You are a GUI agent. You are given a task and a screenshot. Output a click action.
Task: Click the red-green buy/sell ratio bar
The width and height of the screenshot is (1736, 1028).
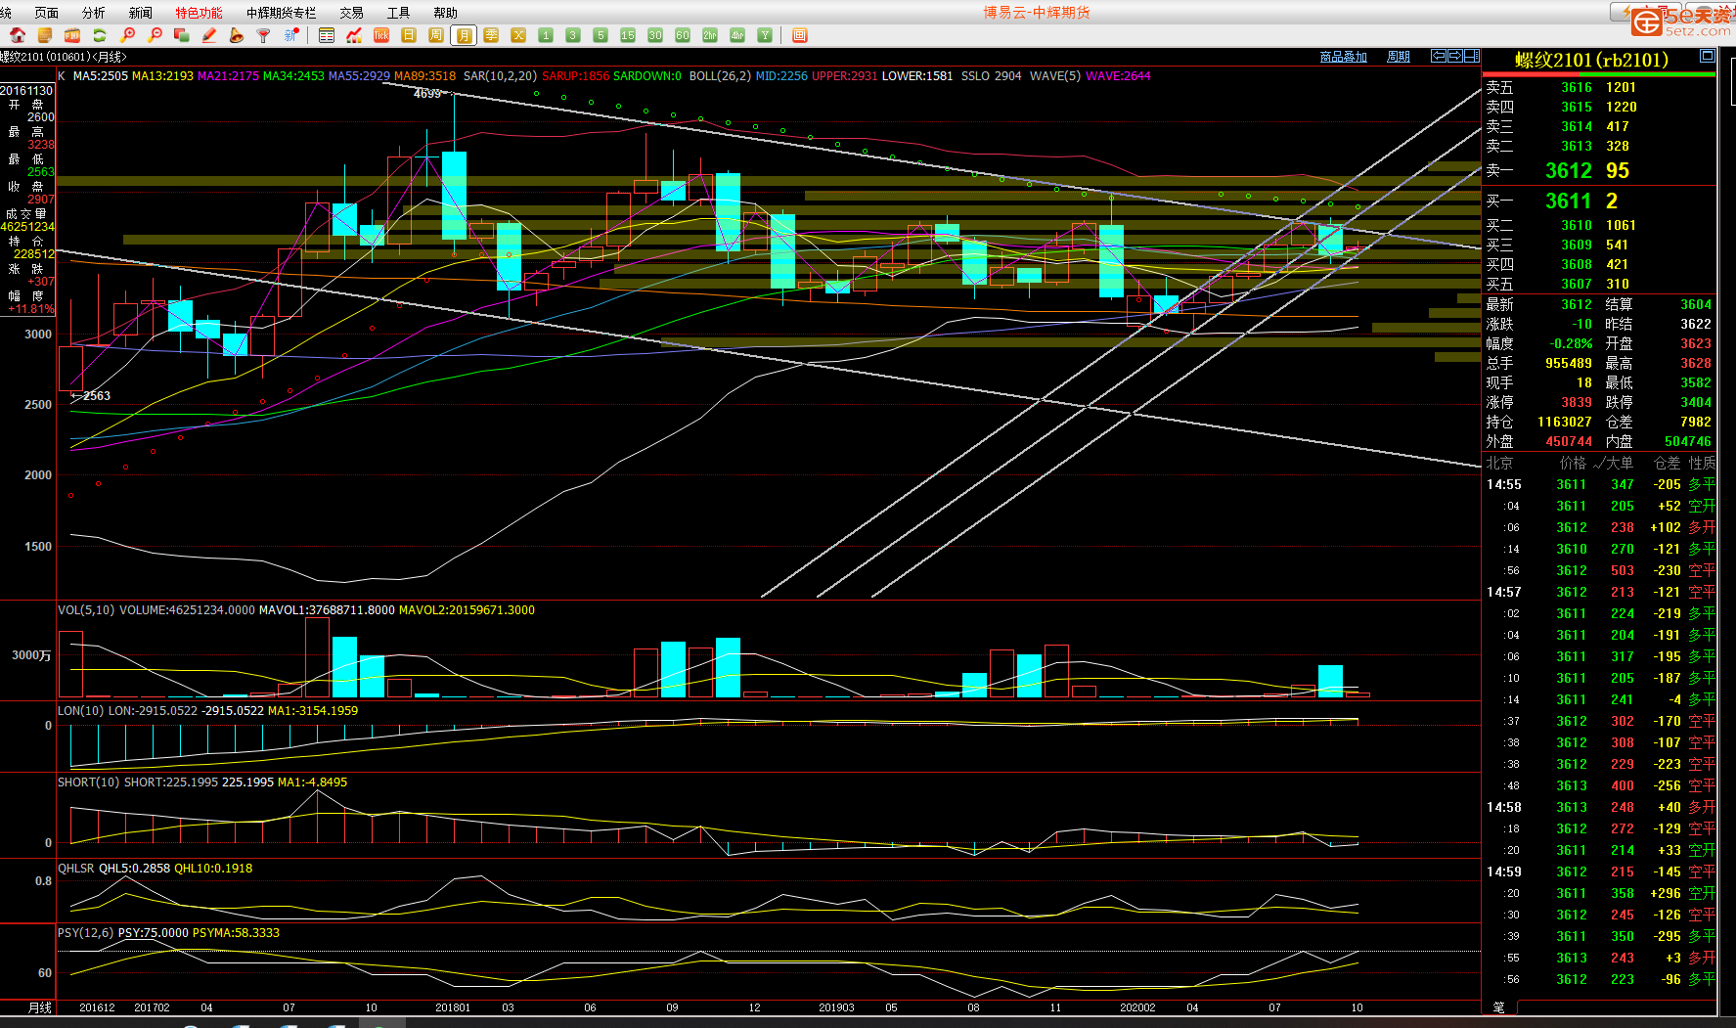point(1599,74)
